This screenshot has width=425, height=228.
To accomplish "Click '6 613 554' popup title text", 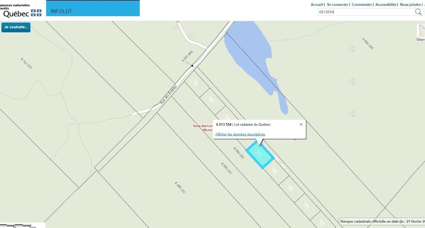I will point(224,124).
